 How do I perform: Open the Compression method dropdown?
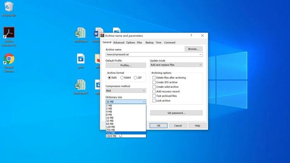[x=126, y=91]
